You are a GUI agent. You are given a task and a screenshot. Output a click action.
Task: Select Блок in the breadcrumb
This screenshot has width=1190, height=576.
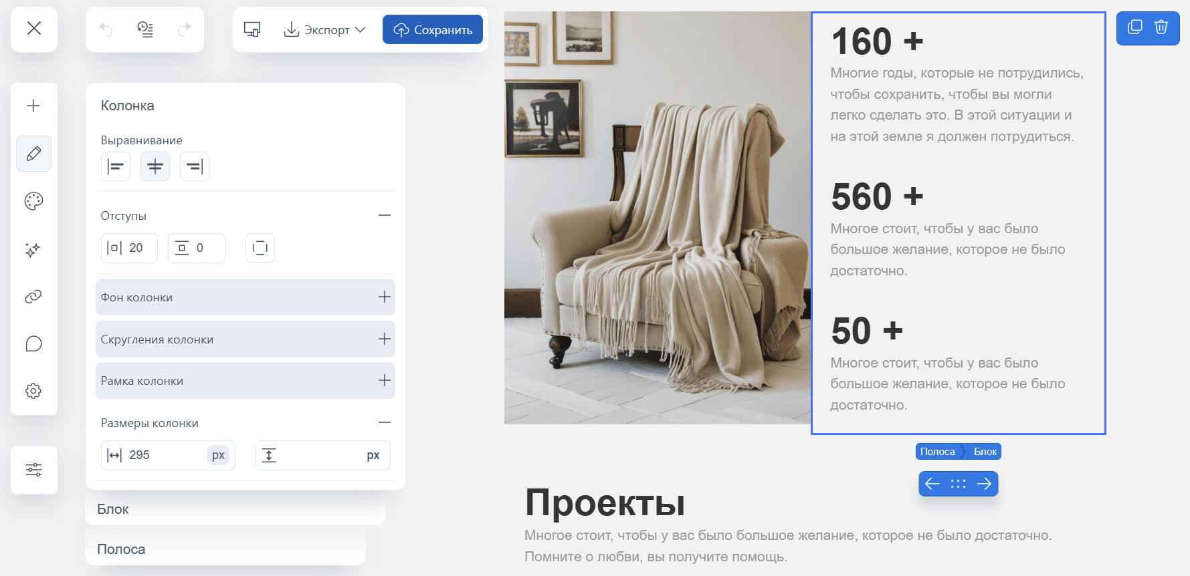click(x=985, y=452)
